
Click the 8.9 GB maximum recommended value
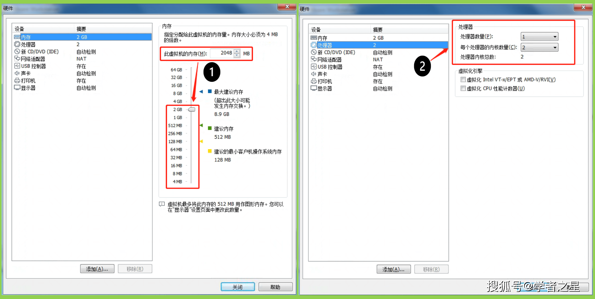(222, 114)
